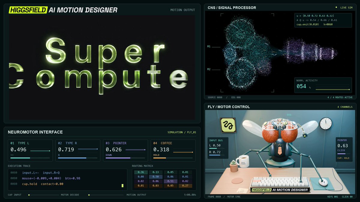The height and width of the screenshot is (202, 360).
Task: Click the M2 marker label
Action: coord(209,69)
